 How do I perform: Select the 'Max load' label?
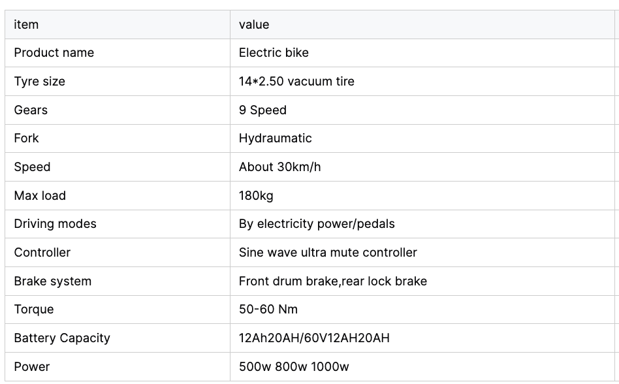click(x=40, y=196)
